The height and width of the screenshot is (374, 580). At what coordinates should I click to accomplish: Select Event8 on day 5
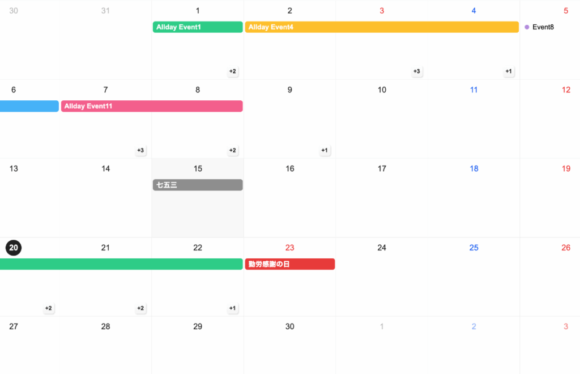pos(543,27)
